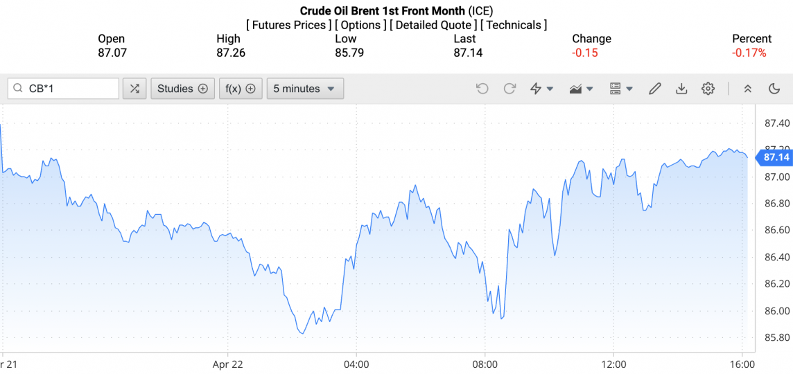Click the f(x) expressions button

[241, 89]
